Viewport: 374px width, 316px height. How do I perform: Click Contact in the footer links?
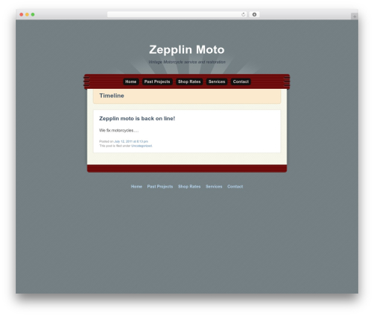pyautogui.click(x=235, y=187)
